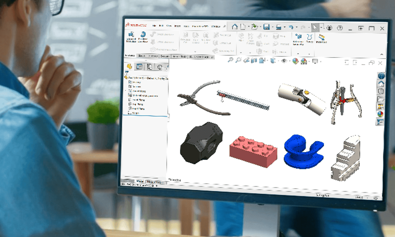Open the Insert menu
This screenshot has width=395, height=237.
tap(177, 25)
